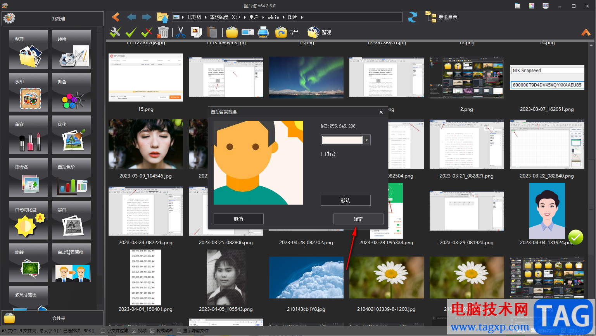Close the 自动背景替换 dialog
The image size is (596, 336).
pyautogui.click(x=381, y=112)
